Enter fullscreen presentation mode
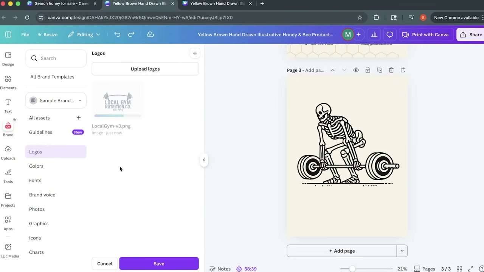The width and height of the screenshot is (484, 272). tap(471, 269)
